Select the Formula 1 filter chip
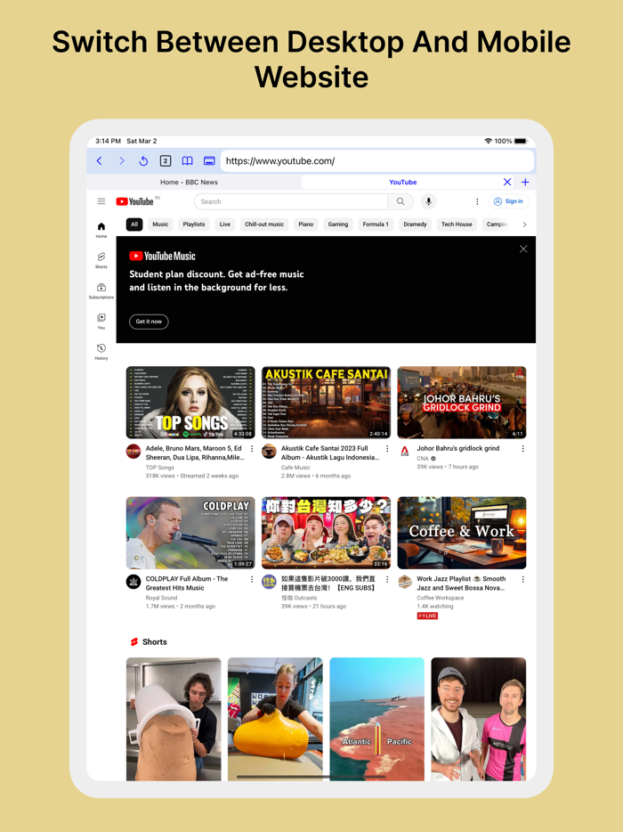Viewport: 623px width, 832px height. click(376, 224)
